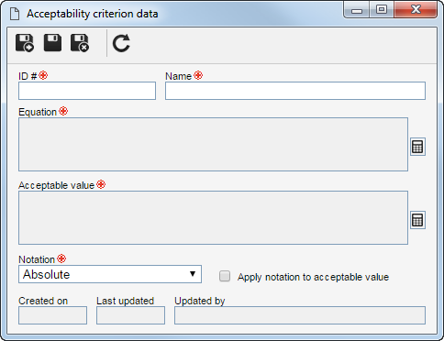Open the Acceptable value calculator button

[x=417, y=220]
